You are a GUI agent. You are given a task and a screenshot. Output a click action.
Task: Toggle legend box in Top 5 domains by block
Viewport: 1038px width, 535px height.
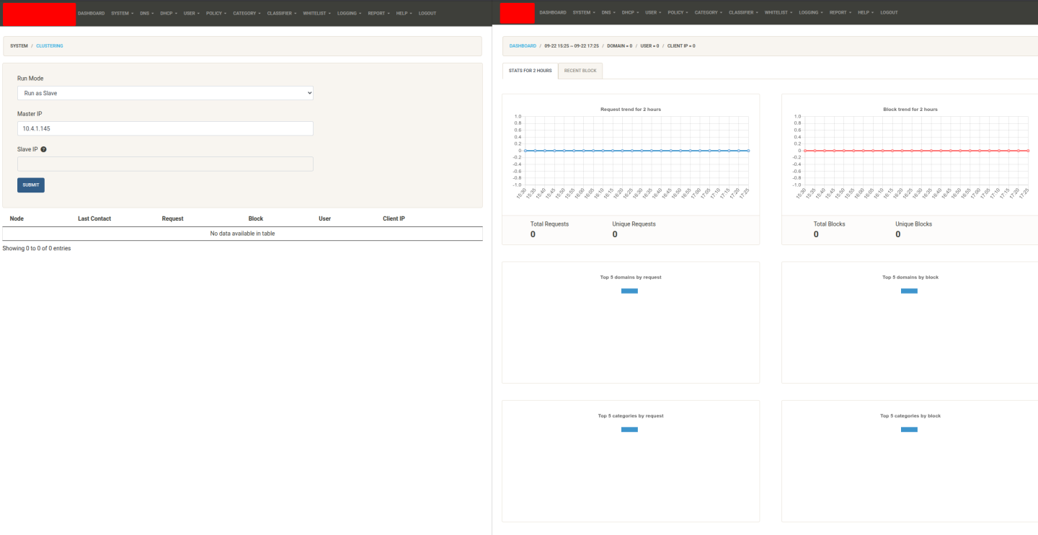click(x=909, y=291)
